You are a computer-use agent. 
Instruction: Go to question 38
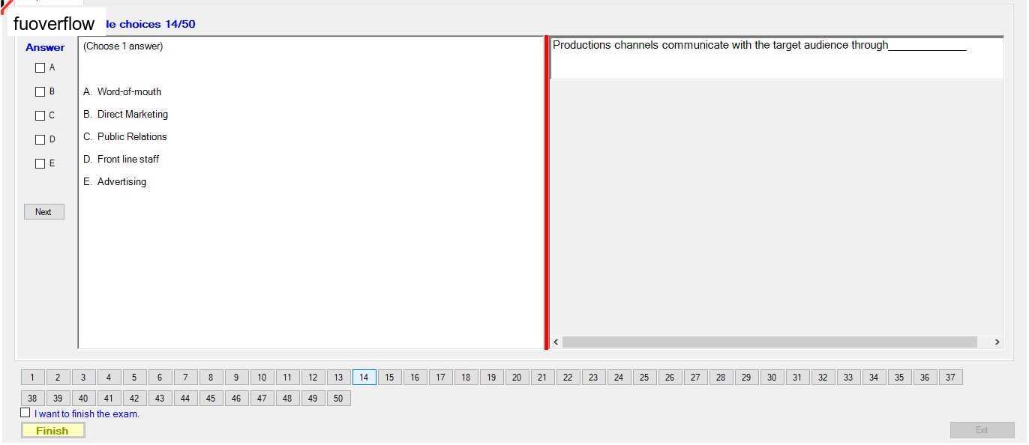point(32,399)
